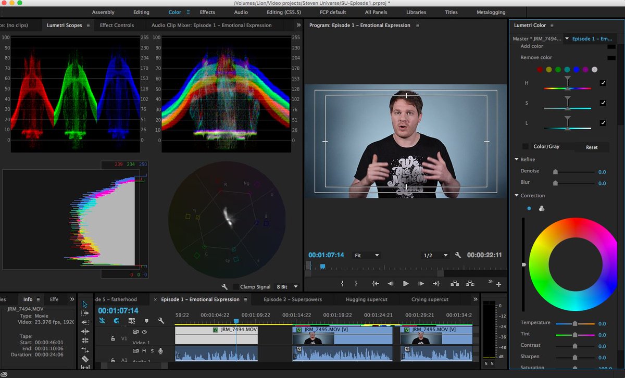625x378 pixels.
Task: Toggle V1 track output eye
Action: [144, 332]
